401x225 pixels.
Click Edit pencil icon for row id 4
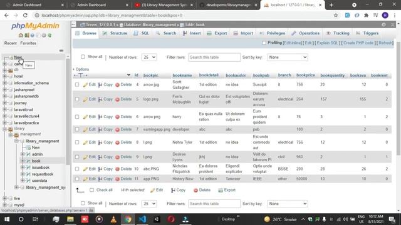(x=85, y=85)
